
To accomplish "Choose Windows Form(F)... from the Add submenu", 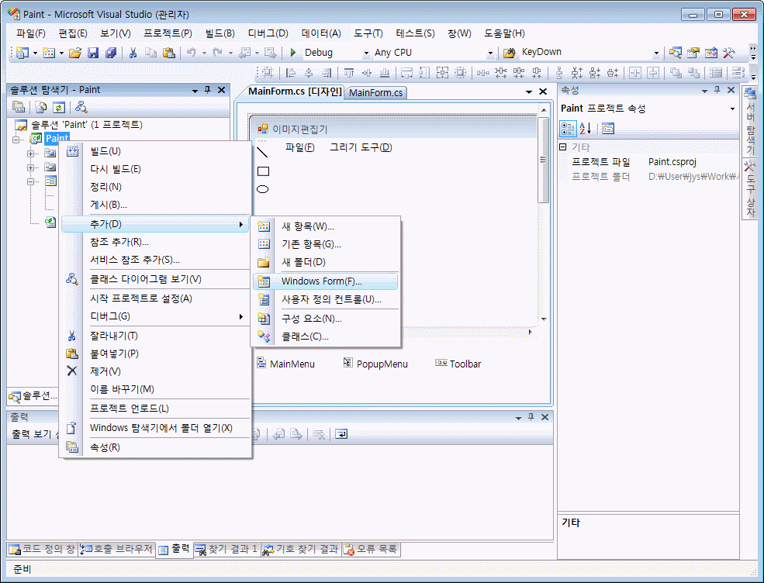I will [x=326, y=281].
